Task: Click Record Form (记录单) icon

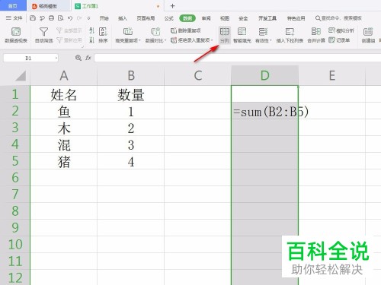Action: click(x=339, y=40)
